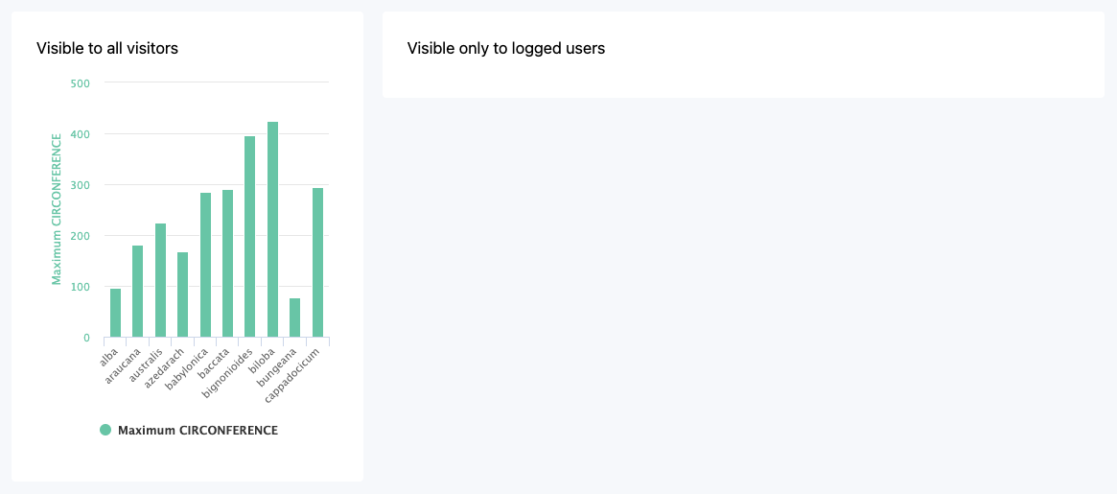Toggle the Maximum CIRCONFERENCE legend label

point(198,431)
